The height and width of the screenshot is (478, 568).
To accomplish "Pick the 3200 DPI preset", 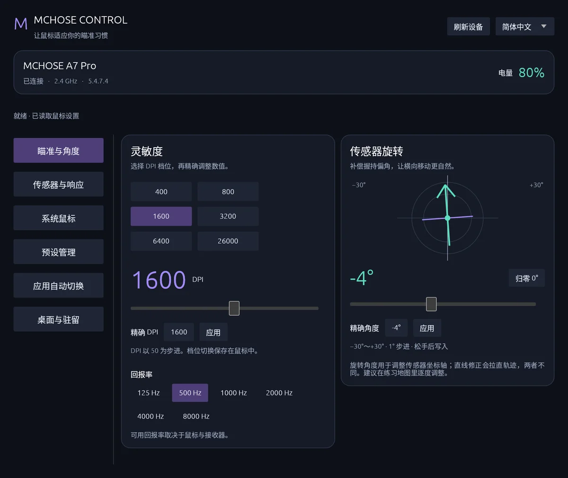I will 228,216.
